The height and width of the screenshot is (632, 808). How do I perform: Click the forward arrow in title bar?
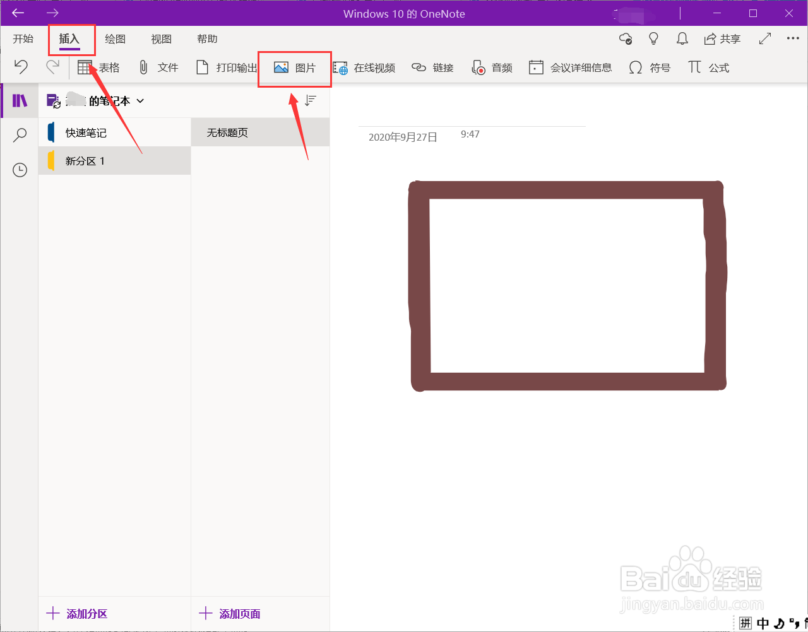(x=52, y=13)
